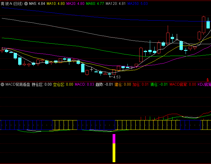Click the 4.53 low price annotation

(117, 77)
